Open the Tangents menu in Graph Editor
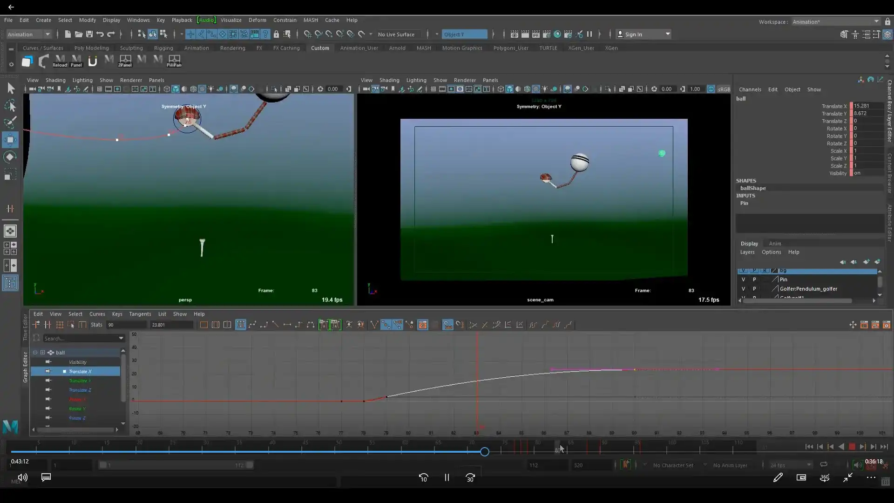This screenshot has height=503, width=894. point(140,314)
